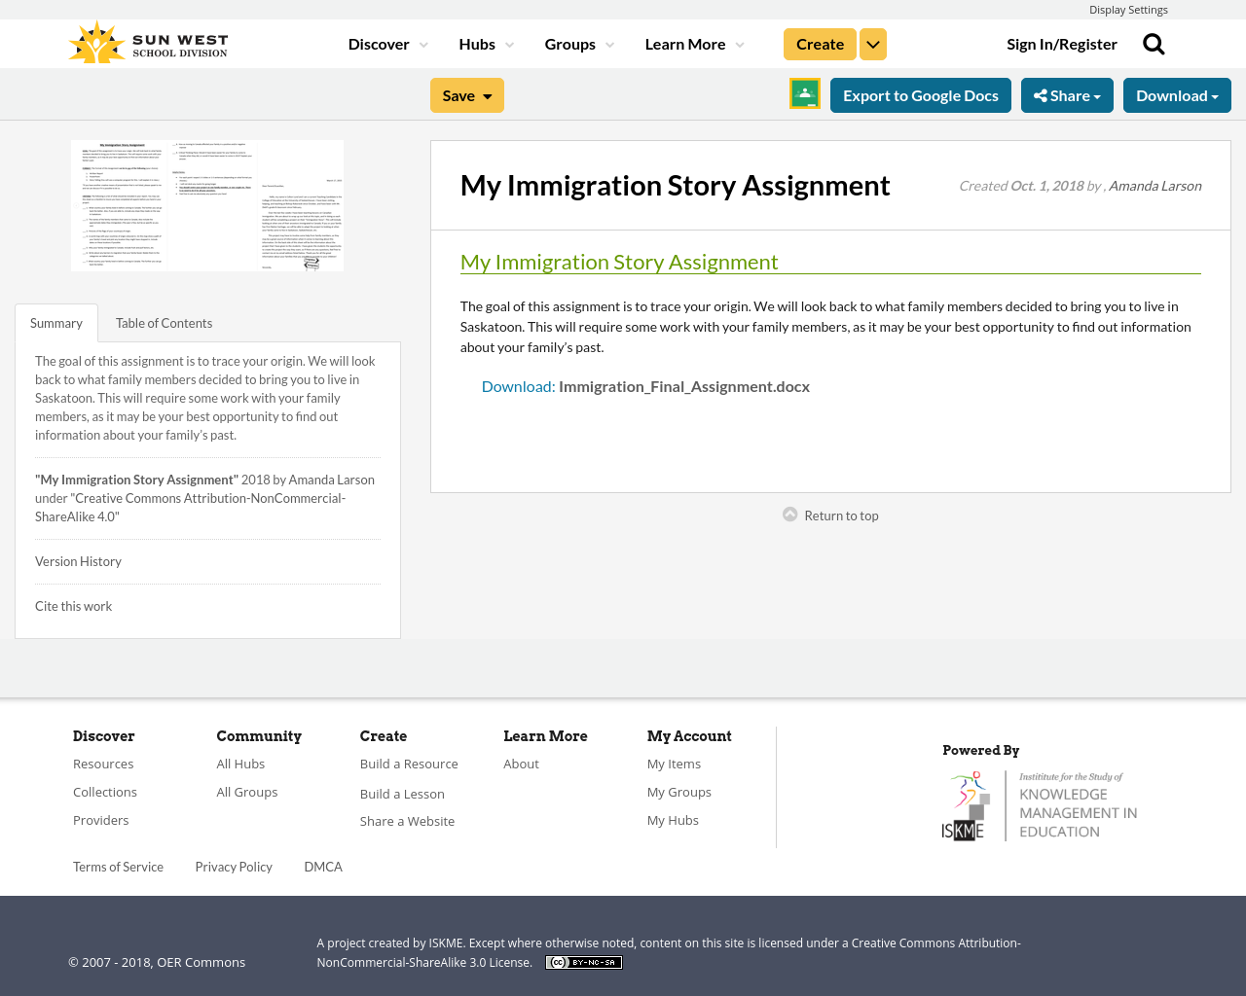Open the Creative Commons BY-NC-SA license badge
Screen dimensions: 1246x996
tap(583, 961)
